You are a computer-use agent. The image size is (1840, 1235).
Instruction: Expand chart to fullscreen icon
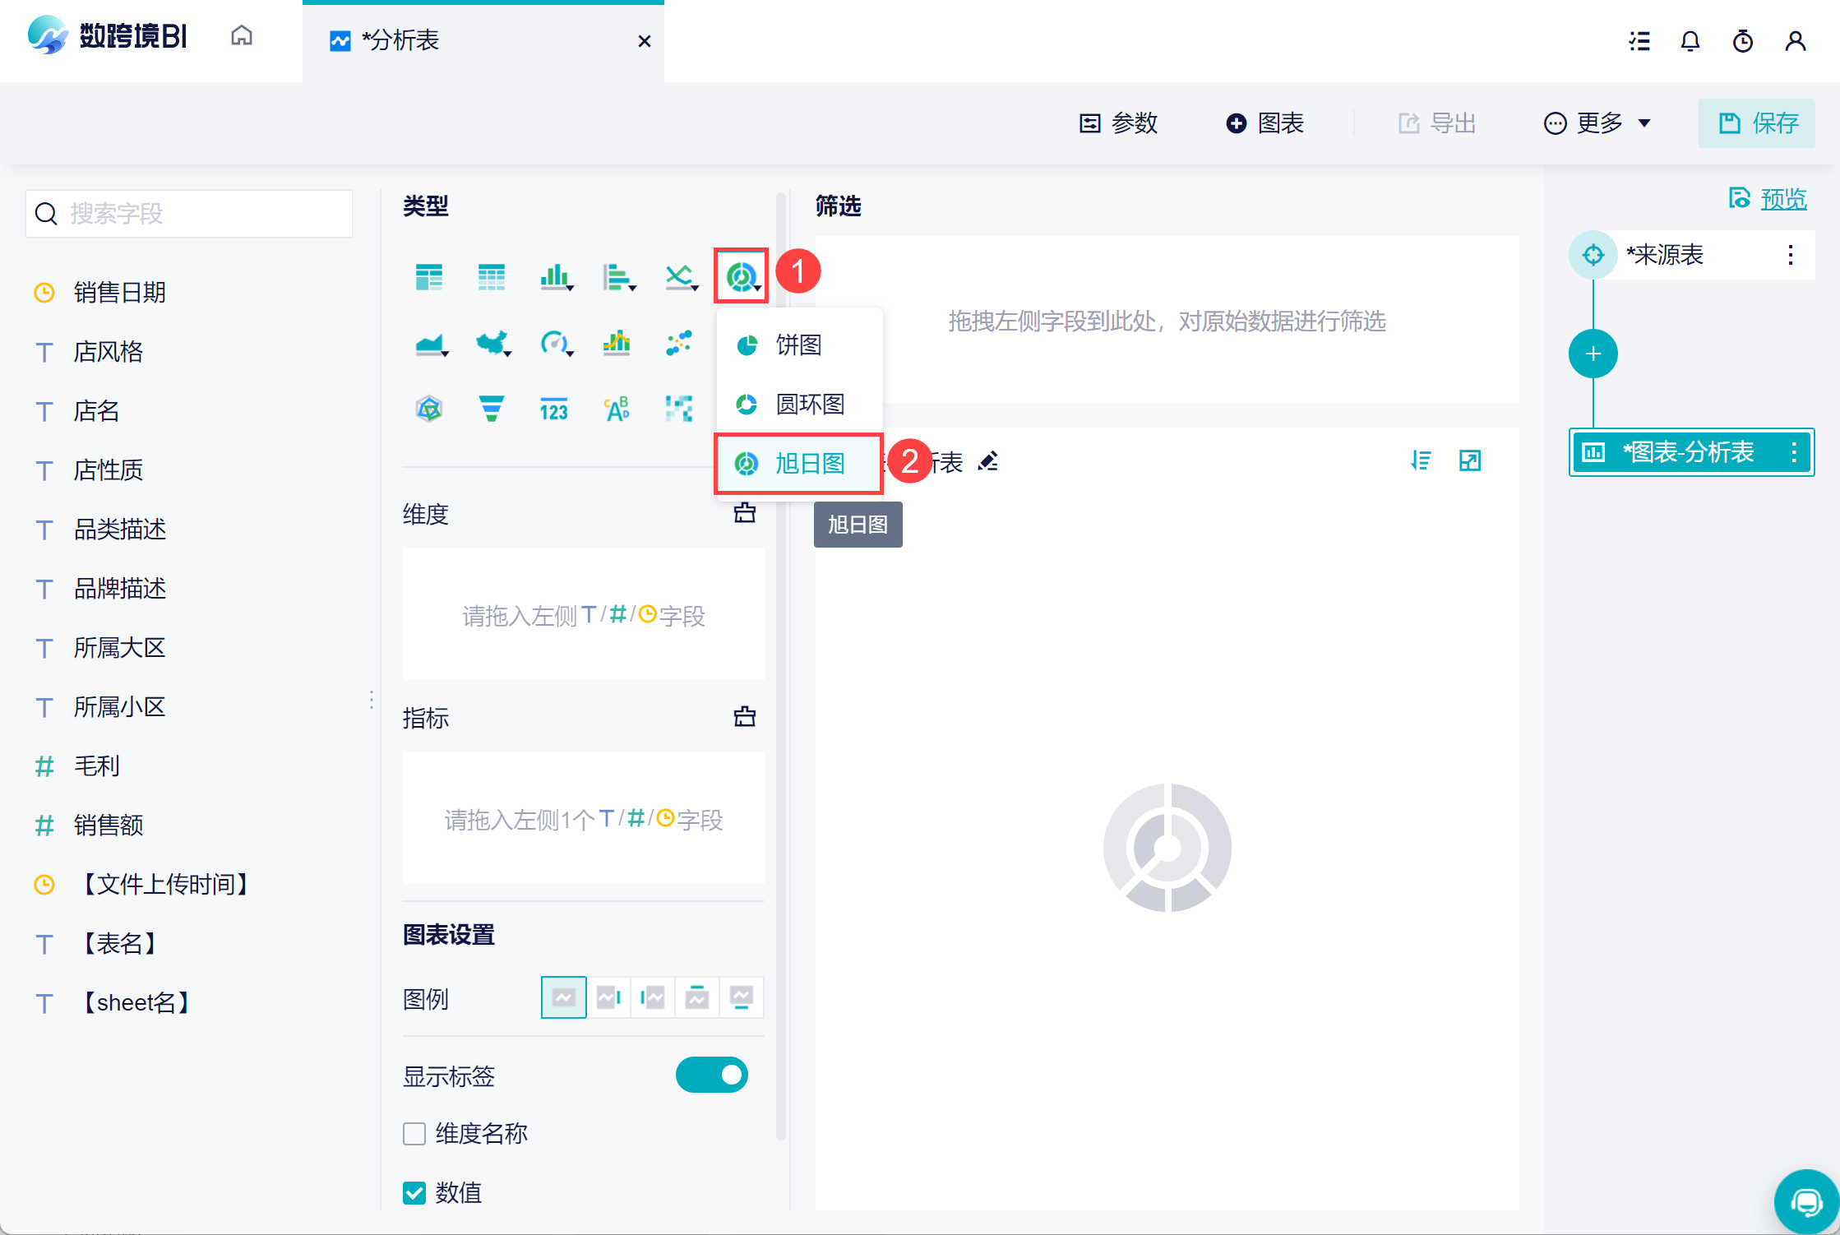1469,460
